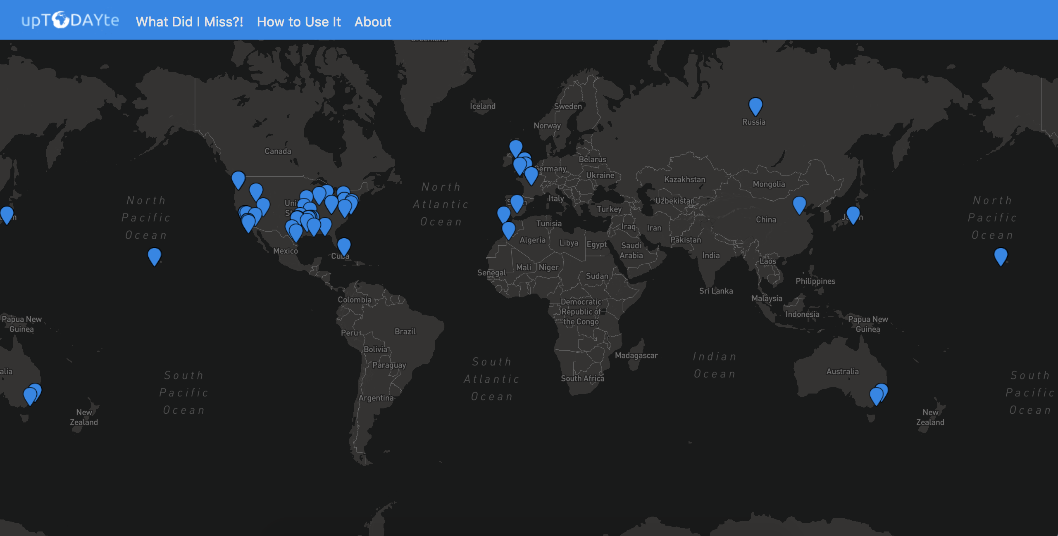Click the marker over southeastern Australia at left edge
This screenshot has height=536, width=1058.
[x=30, y=395]
